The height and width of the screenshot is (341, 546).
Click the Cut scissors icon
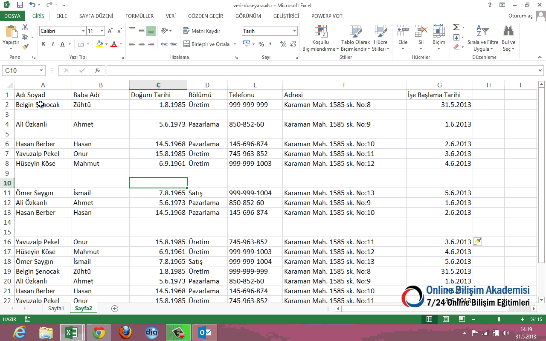tap(25, 27)
